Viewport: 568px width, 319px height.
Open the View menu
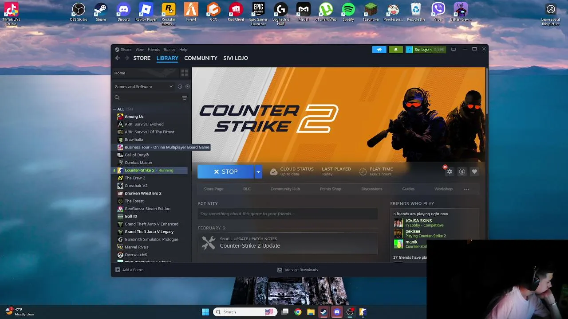[139, 50]
